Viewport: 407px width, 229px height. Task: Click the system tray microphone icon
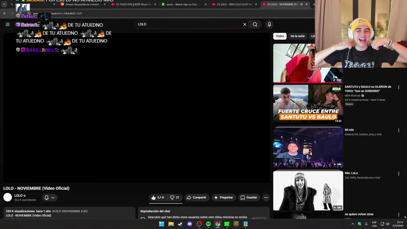point(366,224)
